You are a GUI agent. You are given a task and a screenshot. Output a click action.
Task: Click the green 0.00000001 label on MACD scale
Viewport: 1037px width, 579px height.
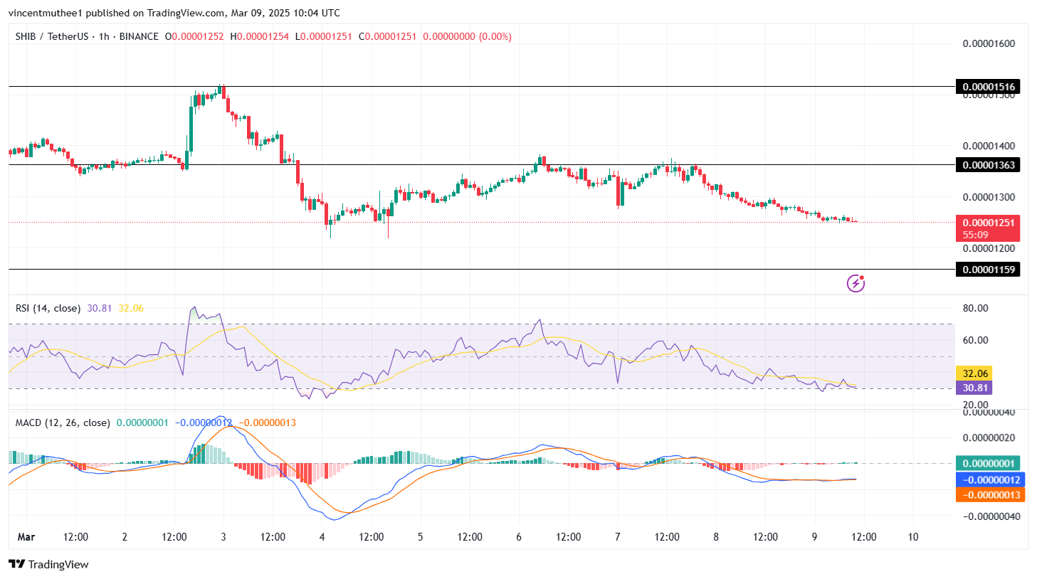point(989,463)
